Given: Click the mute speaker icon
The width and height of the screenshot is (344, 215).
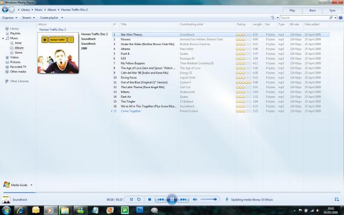Looking at the screenshot, I should [195, 199].
